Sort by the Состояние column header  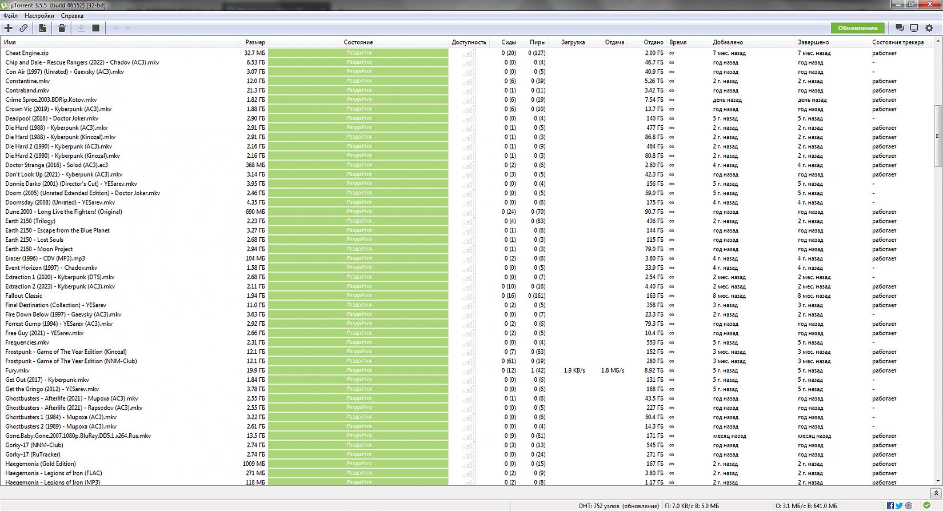(358, 42)
